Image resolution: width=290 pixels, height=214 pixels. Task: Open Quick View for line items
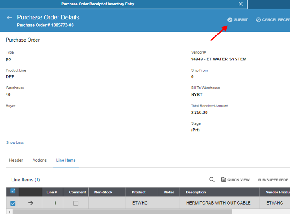(235, 179)
